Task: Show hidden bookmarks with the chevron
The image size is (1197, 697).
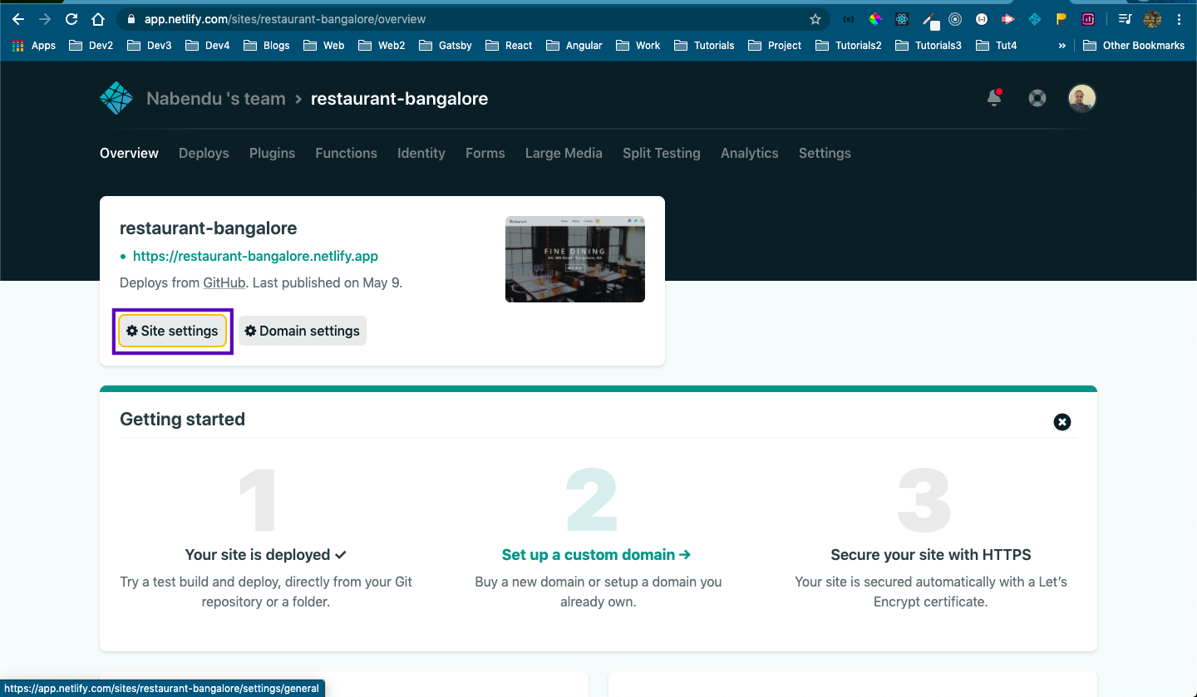Action: [1062, 46]
